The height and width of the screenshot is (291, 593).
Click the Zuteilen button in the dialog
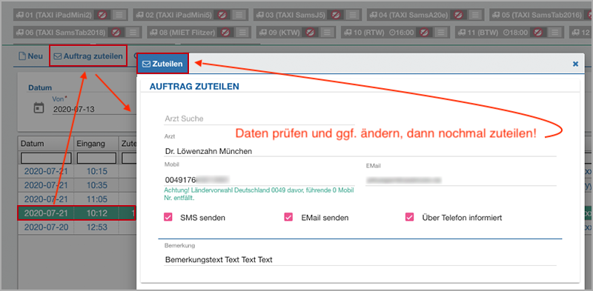[x=163, y=64]
